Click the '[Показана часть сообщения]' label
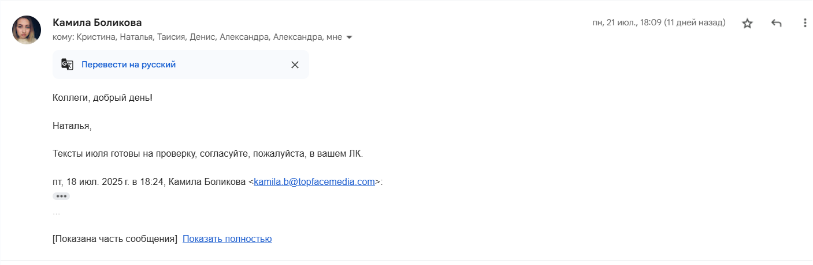 tap(115, 238)
